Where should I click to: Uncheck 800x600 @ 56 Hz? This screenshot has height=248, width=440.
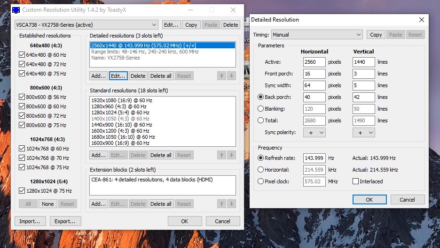point(22,97)
